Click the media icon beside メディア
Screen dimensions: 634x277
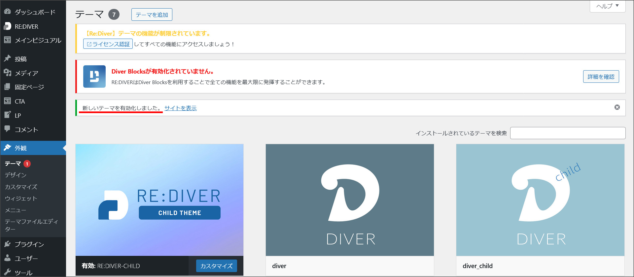click(7, 73)
